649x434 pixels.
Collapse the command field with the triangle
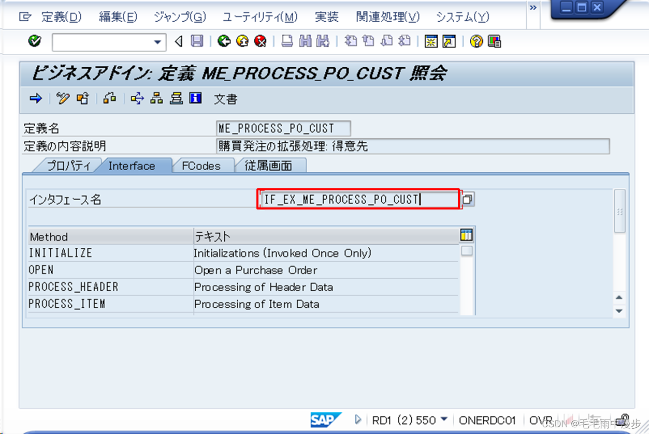click(x=179, y=41)
